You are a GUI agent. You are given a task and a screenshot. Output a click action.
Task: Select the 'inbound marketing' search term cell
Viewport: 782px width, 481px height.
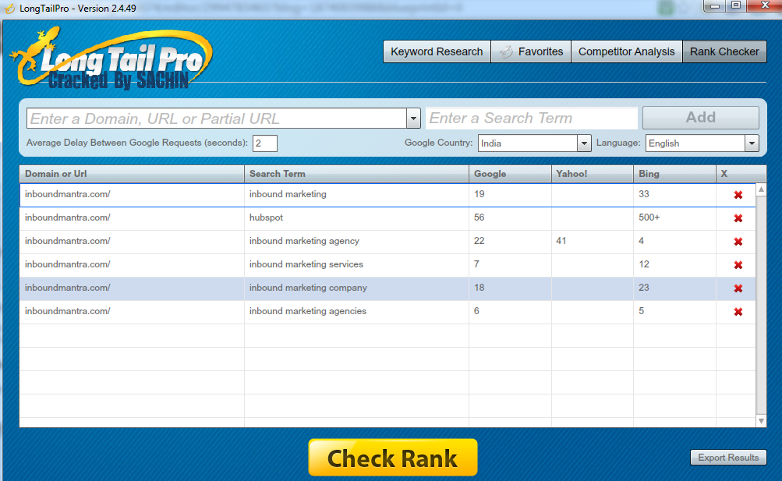pyautogui.click(x=356, y=194)
